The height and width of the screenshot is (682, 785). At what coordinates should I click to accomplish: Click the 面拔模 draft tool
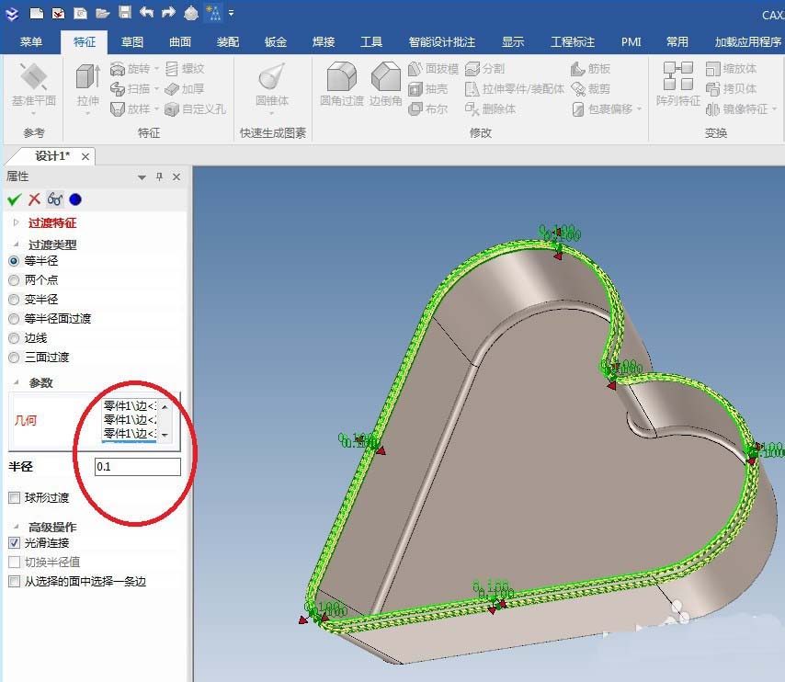pyautogui.click(x=433, y=69)
